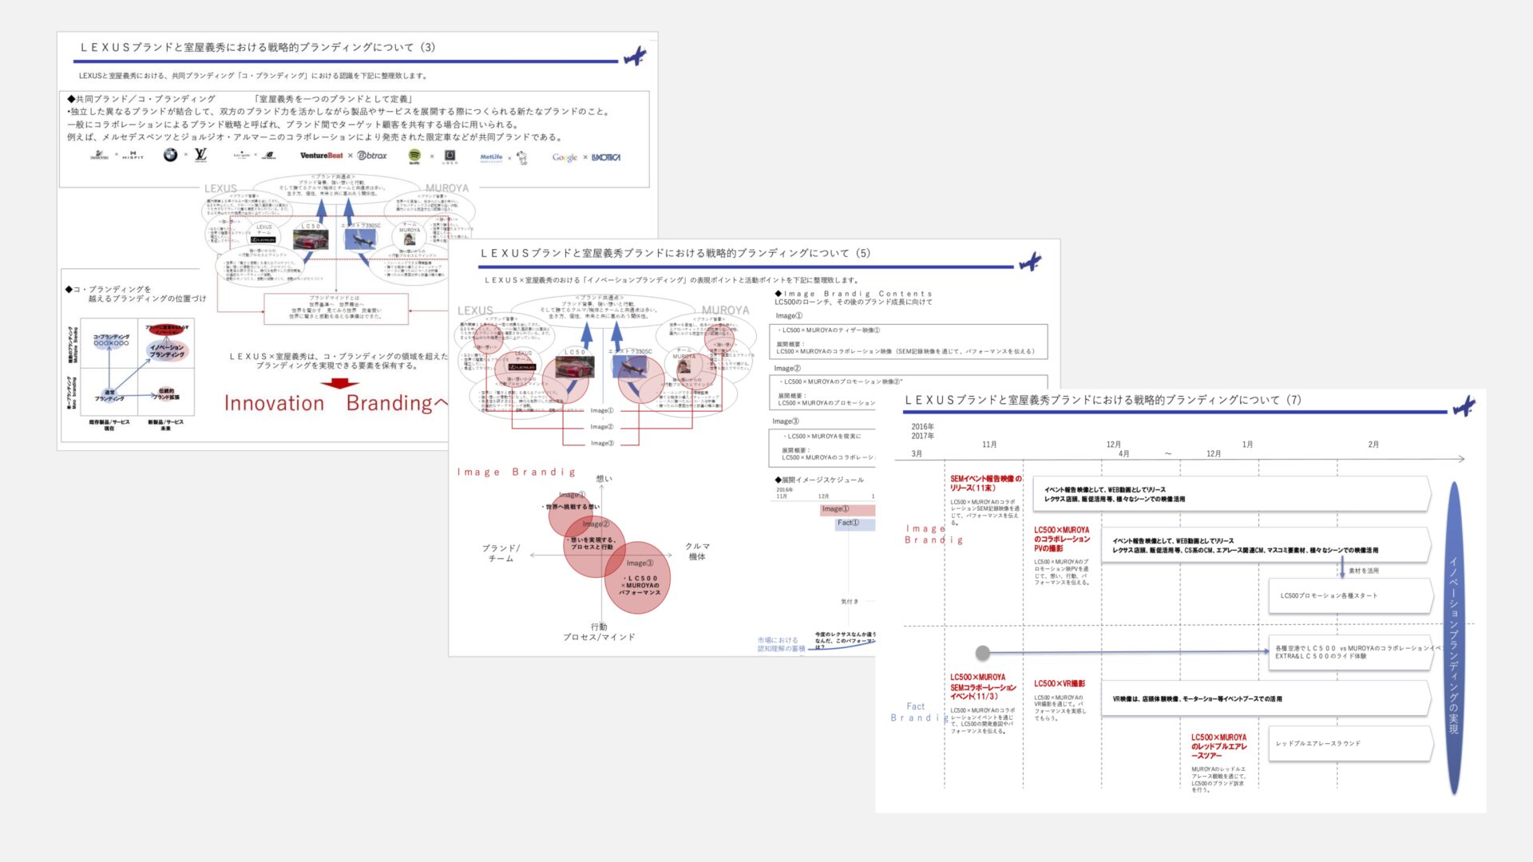
Task: Click the 'Image②' circle in the quadrant chart
Action: click(x=594, y=547)
